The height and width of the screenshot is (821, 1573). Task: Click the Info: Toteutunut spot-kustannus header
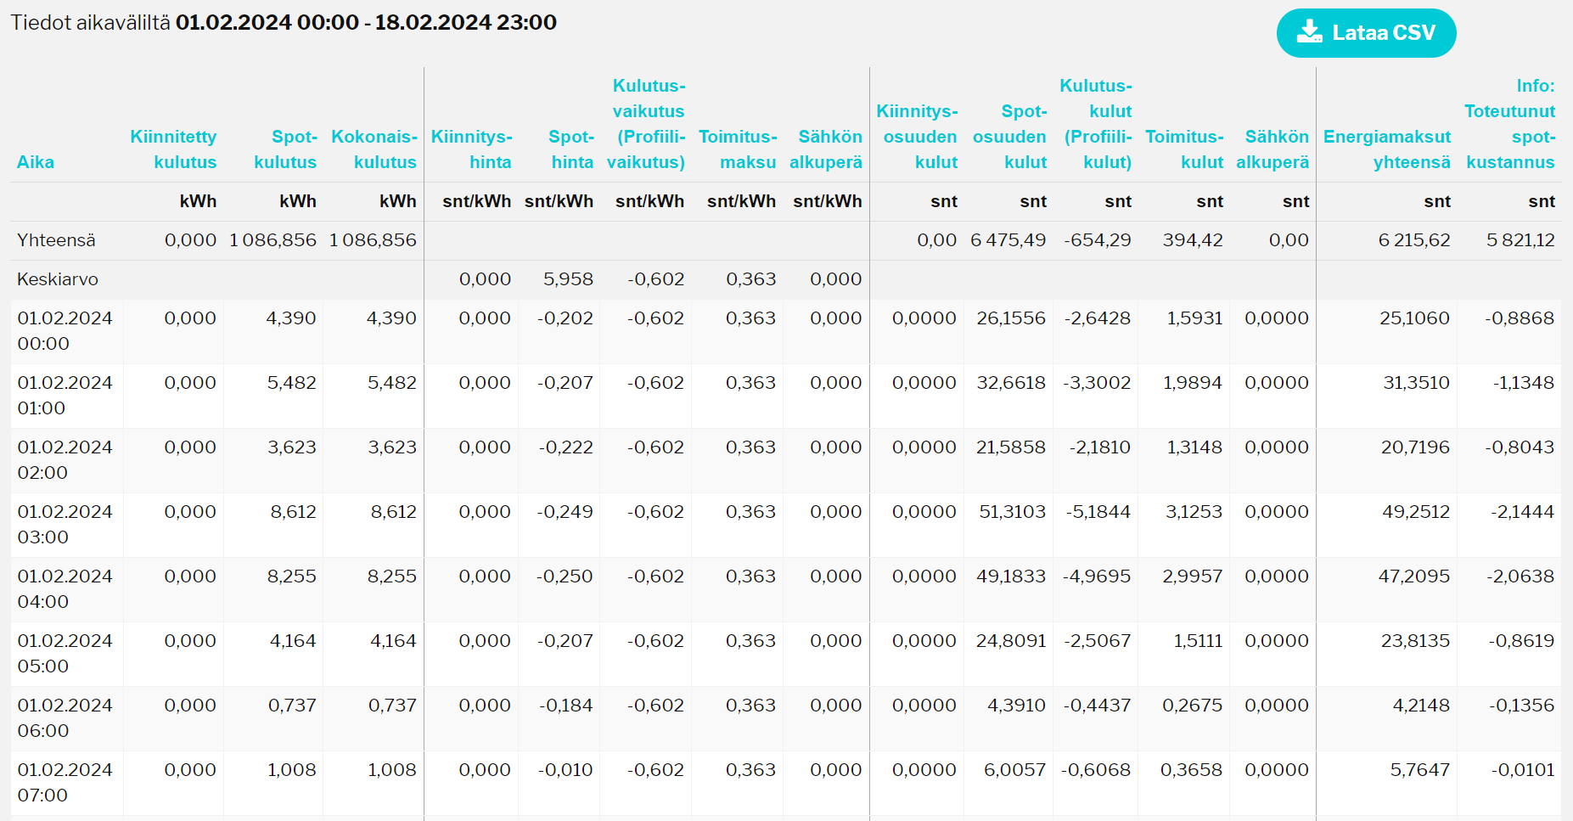click(1510, 124)
